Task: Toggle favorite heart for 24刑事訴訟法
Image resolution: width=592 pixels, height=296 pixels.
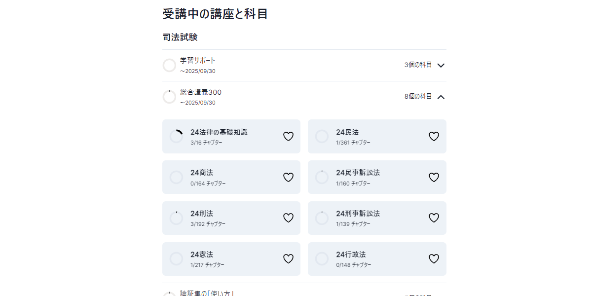Action: (434, 218)
